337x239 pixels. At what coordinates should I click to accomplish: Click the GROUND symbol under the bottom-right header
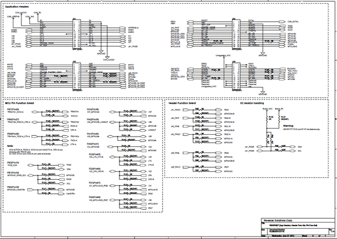(263, 93)
